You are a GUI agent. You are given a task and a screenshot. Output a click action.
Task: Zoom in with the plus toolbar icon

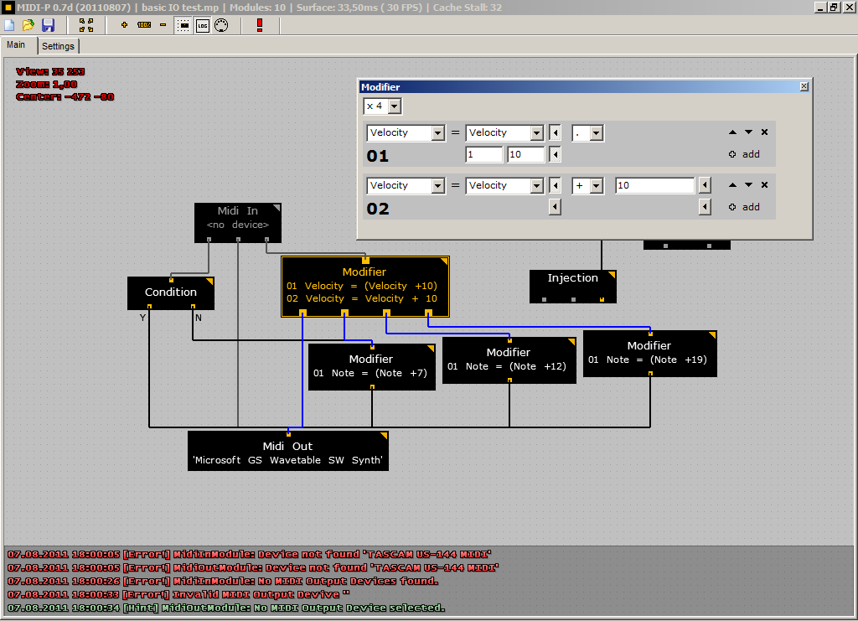pos(125,25)
